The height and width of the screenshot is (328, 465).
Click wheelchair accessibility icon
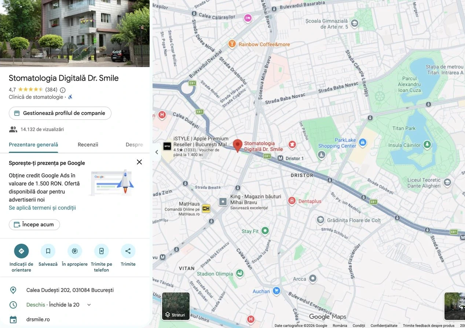coord(70,97)
